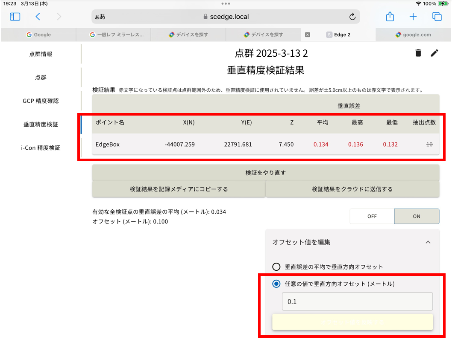The width and height of the screenshot is (452, 342).
Task: Add a new tab with plus icon
Action: tap(413, 17)
